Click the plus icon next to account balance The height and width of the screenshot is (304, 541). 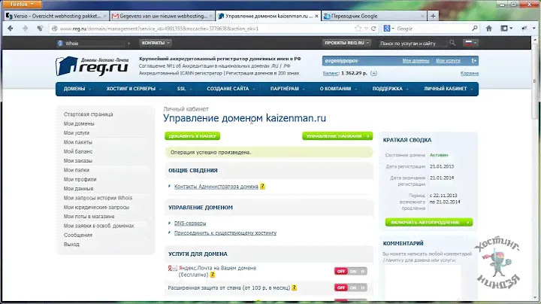pos(373,73)
